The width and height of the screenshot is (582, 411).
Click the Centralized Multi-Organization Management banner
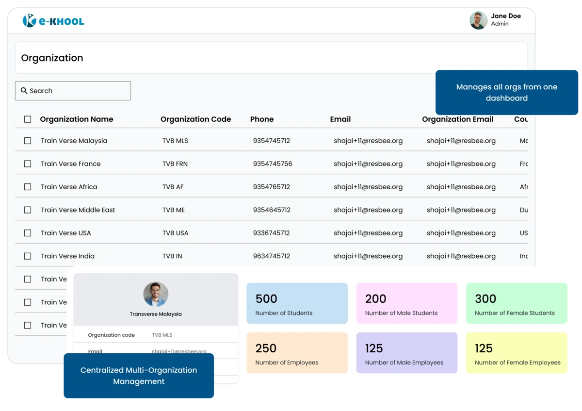[139, 376]
